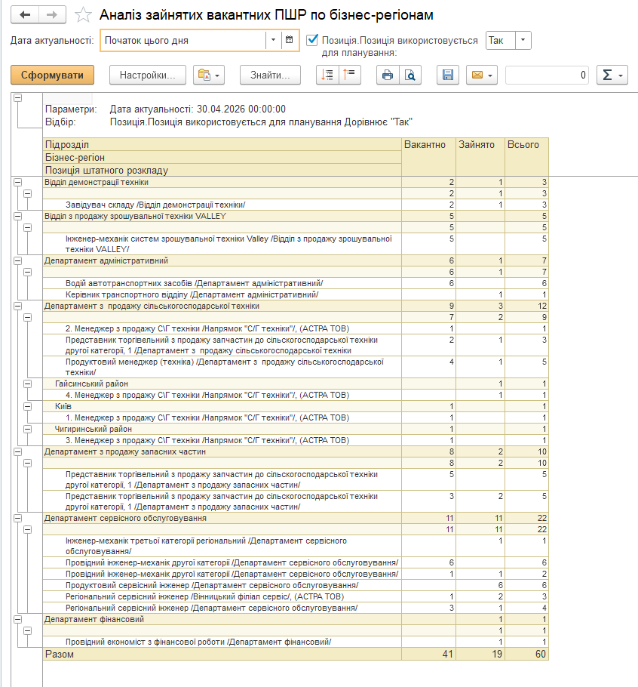This screenshot has width=638, height=687.
Task: Print the report using printer icon
Action: click(x=388, y=75)
